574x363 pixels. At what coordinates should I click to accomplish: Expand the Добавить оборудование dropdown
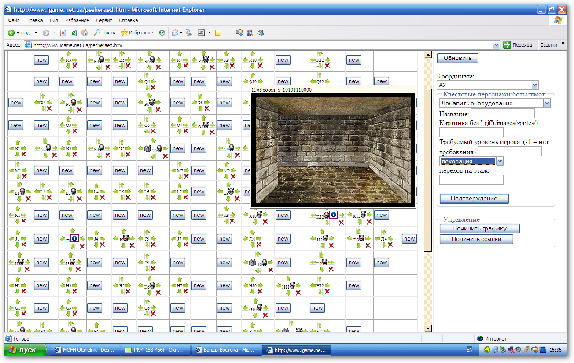coord(547,103)
